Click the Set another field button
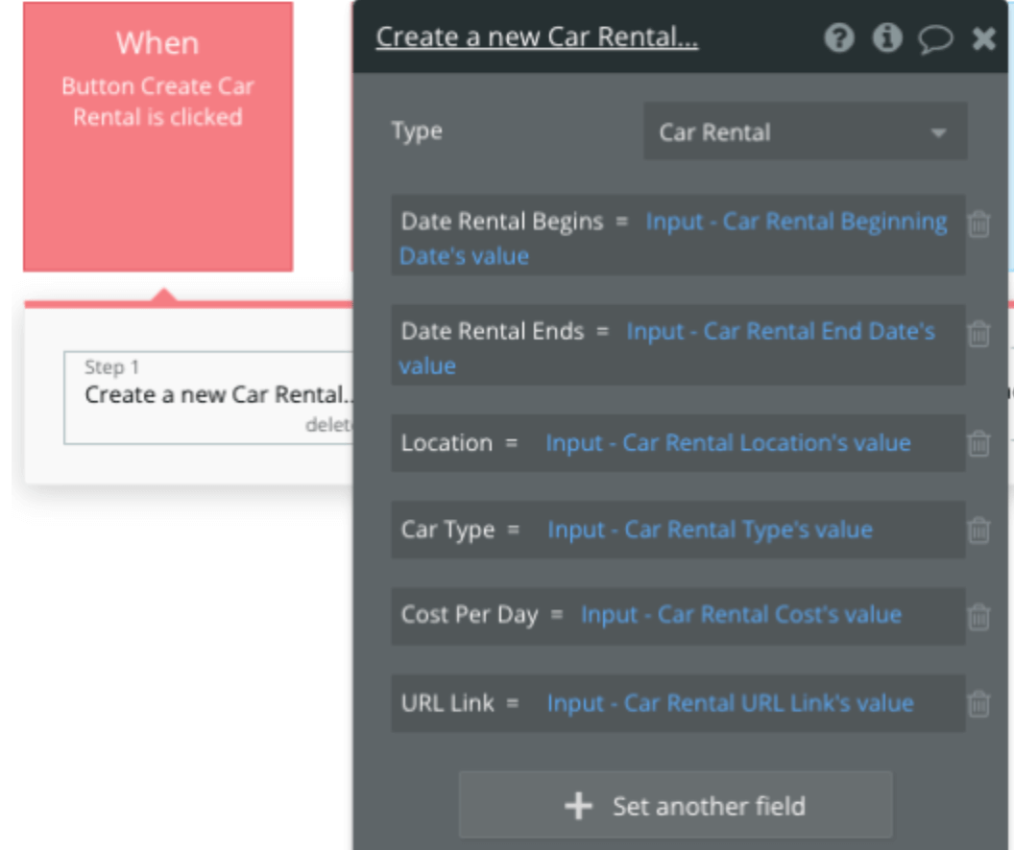 click(x=677, y=806)
